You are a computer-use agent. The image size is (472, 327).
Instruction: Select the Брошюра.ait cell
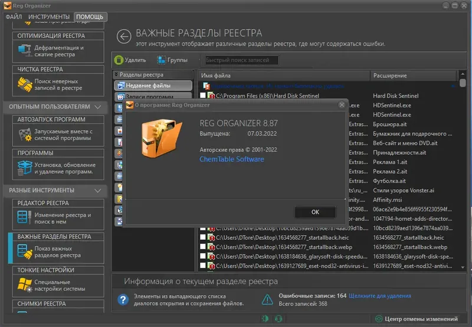point(390,124)
